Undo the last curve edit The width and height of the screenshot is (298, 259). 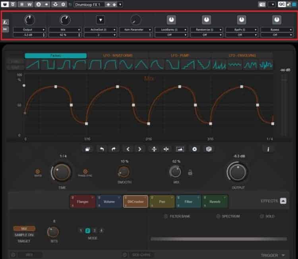point(102,149)
